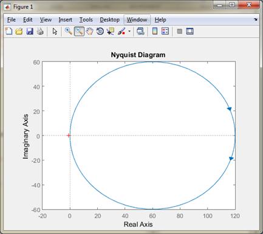This screenshot has width=263, height=234.
Task: Insert a colorbar using its toolbar icon
Action: click(155, 31)
